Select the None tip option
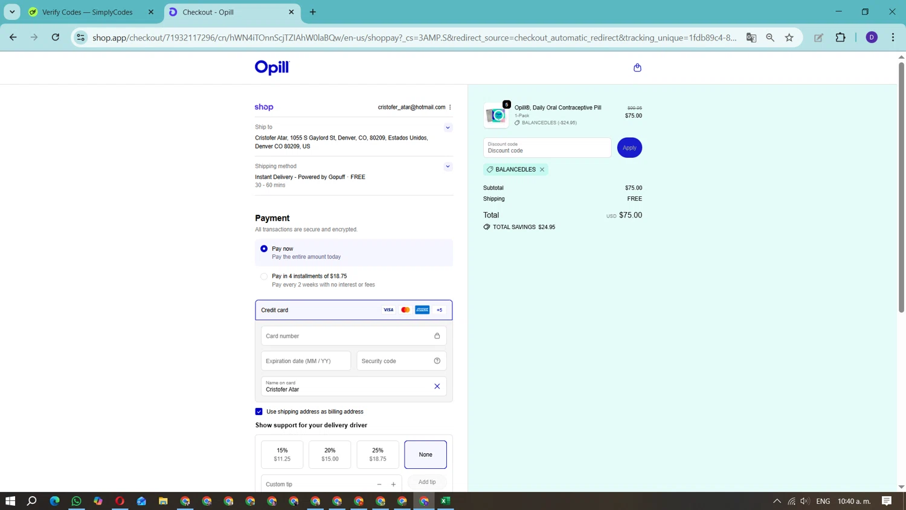This screenshot has height=510, width=906. (x=426, y=454)
